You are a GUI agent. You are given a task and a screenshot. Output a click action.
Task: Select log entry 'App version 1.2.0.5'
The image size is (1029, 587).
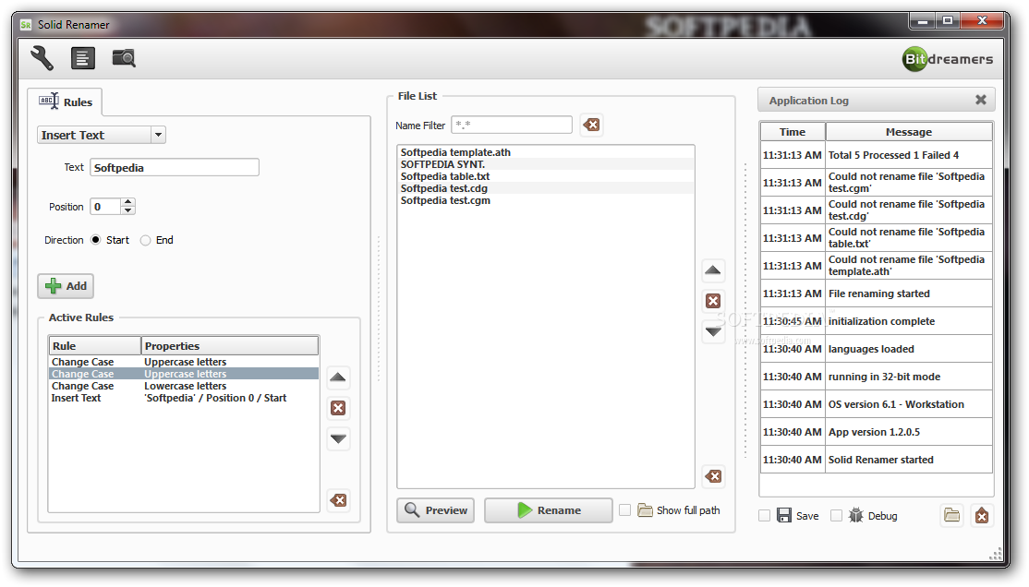876,432
